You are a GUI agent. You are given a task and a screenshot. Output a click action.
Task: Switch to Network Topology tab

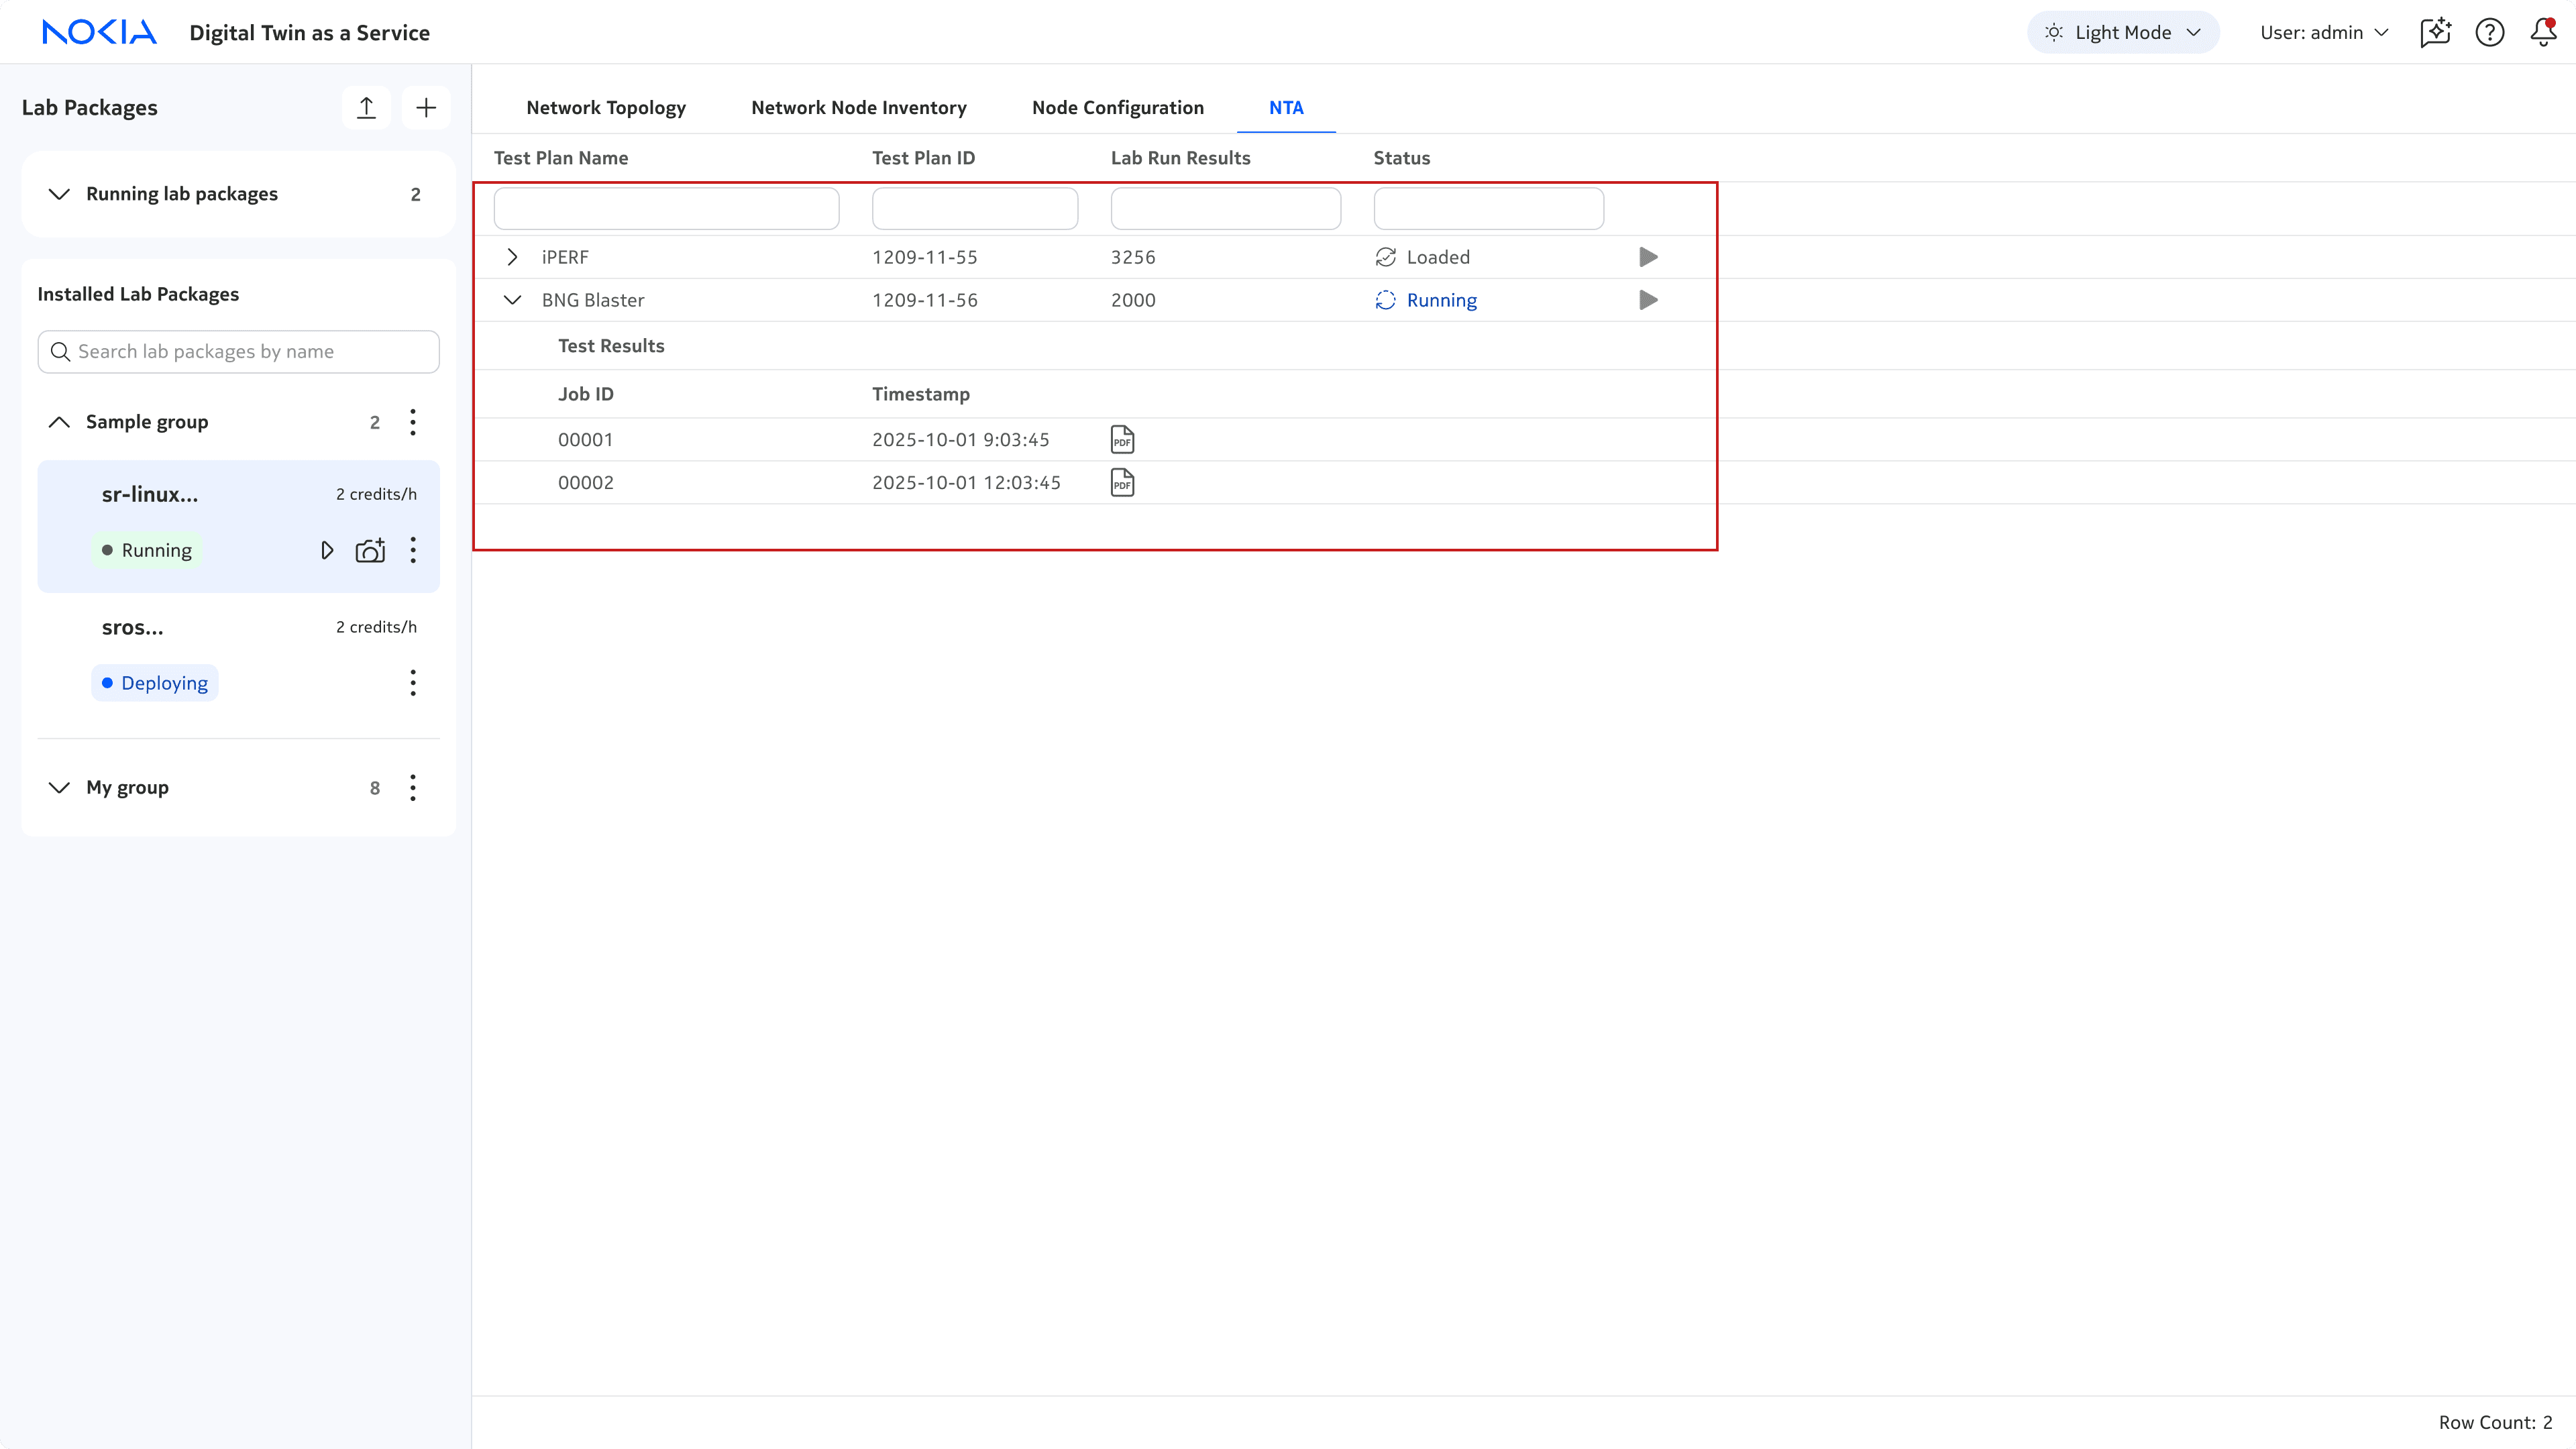(x=605, y=108)
